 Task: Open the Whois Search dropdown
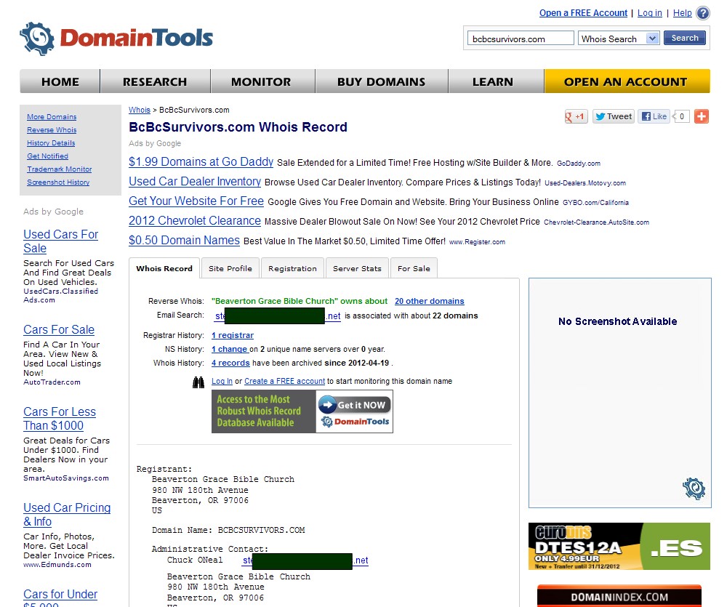click(651, 39)
